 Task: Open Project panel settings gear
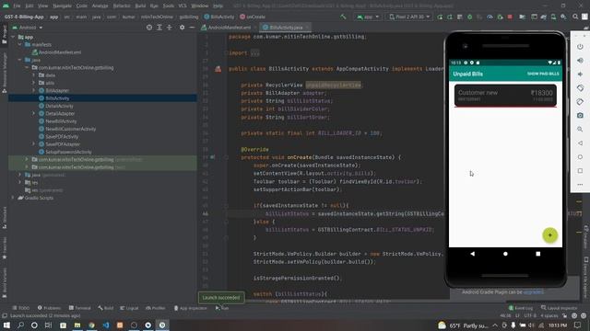point(183,28)
